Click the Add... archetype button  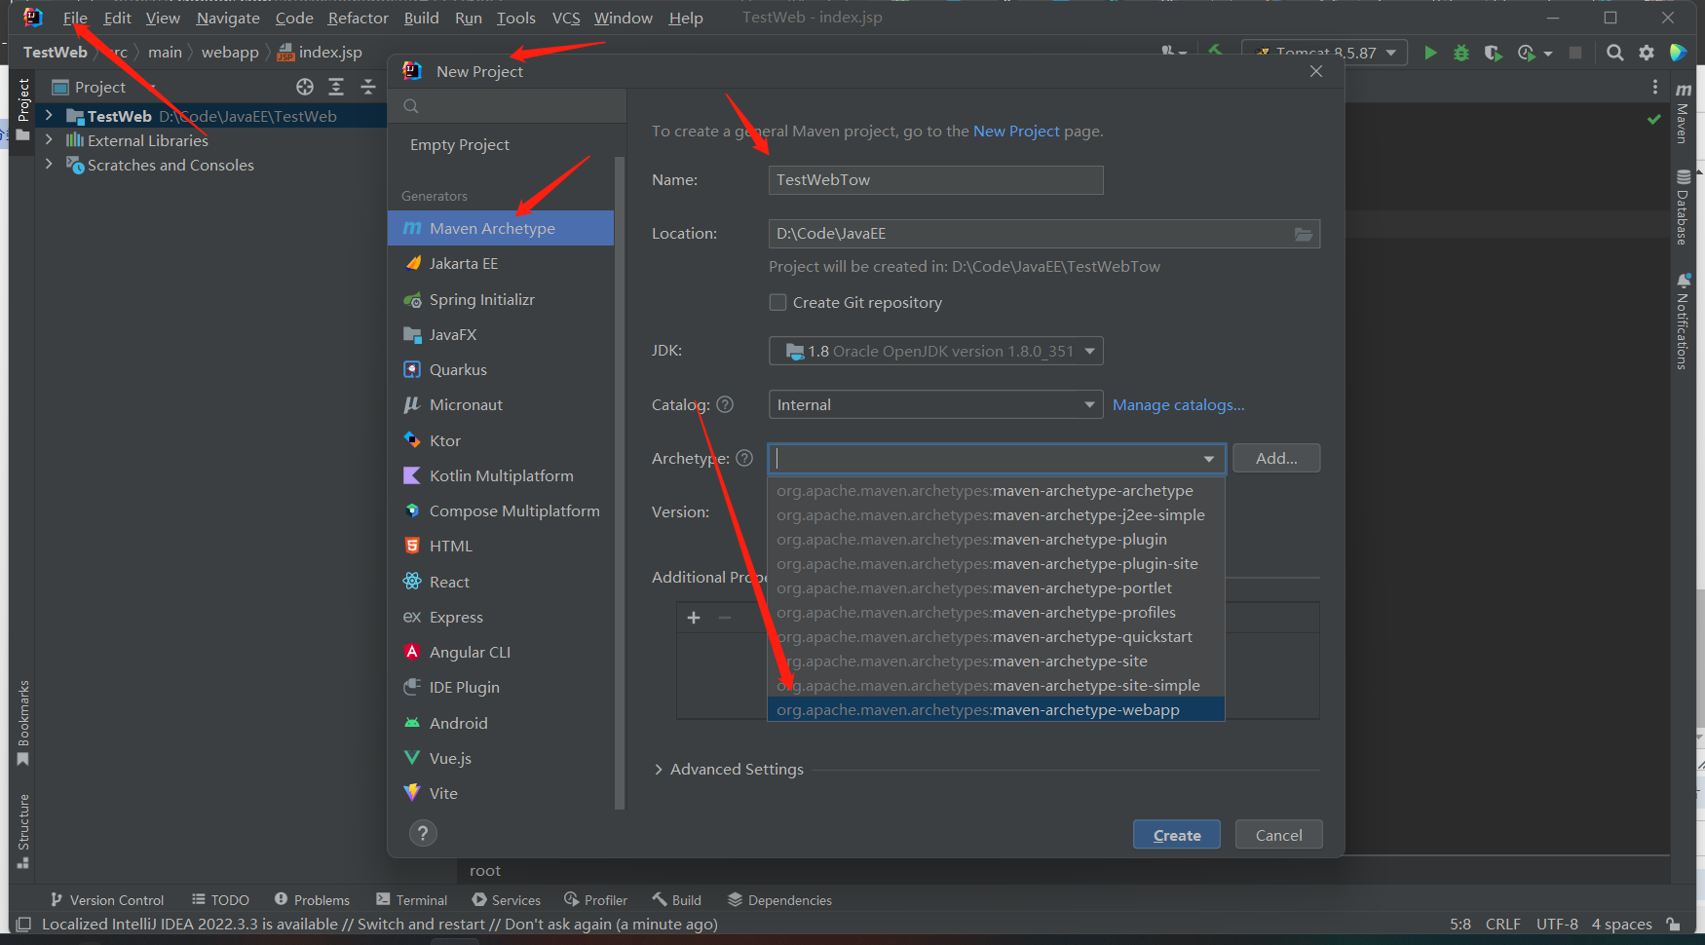coord(1276,458)
